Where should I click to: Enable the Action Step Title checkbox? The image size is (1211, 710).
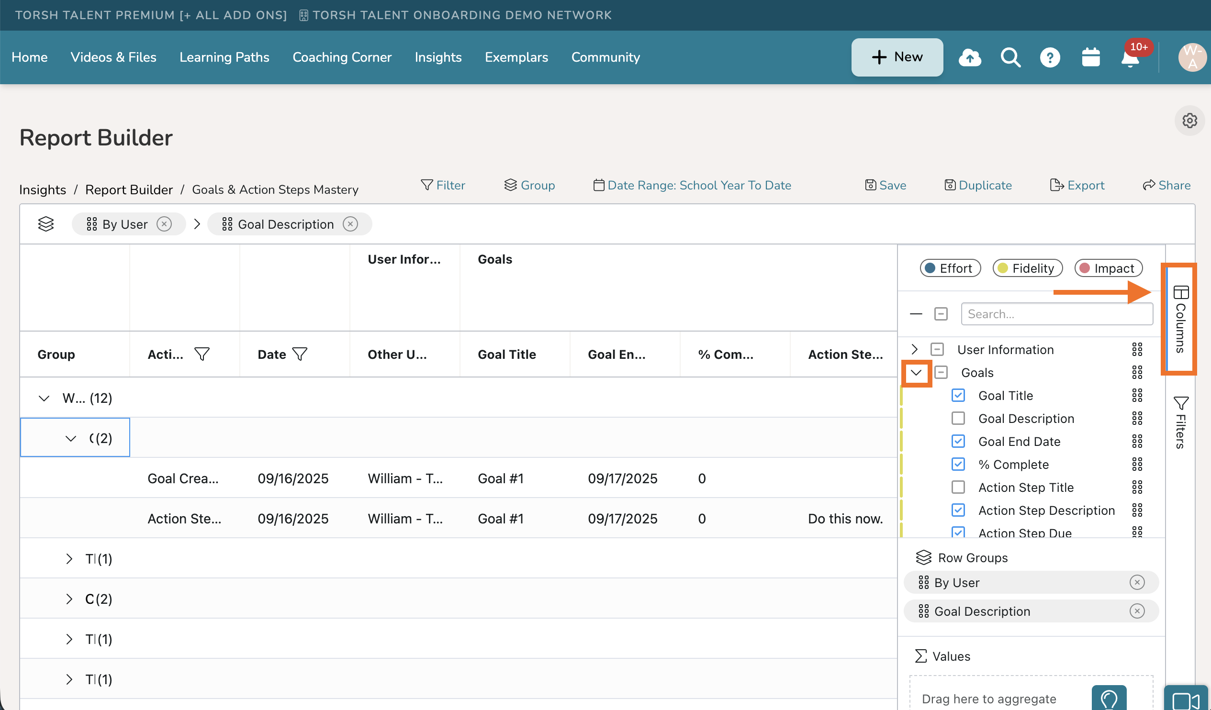[958, 487]
